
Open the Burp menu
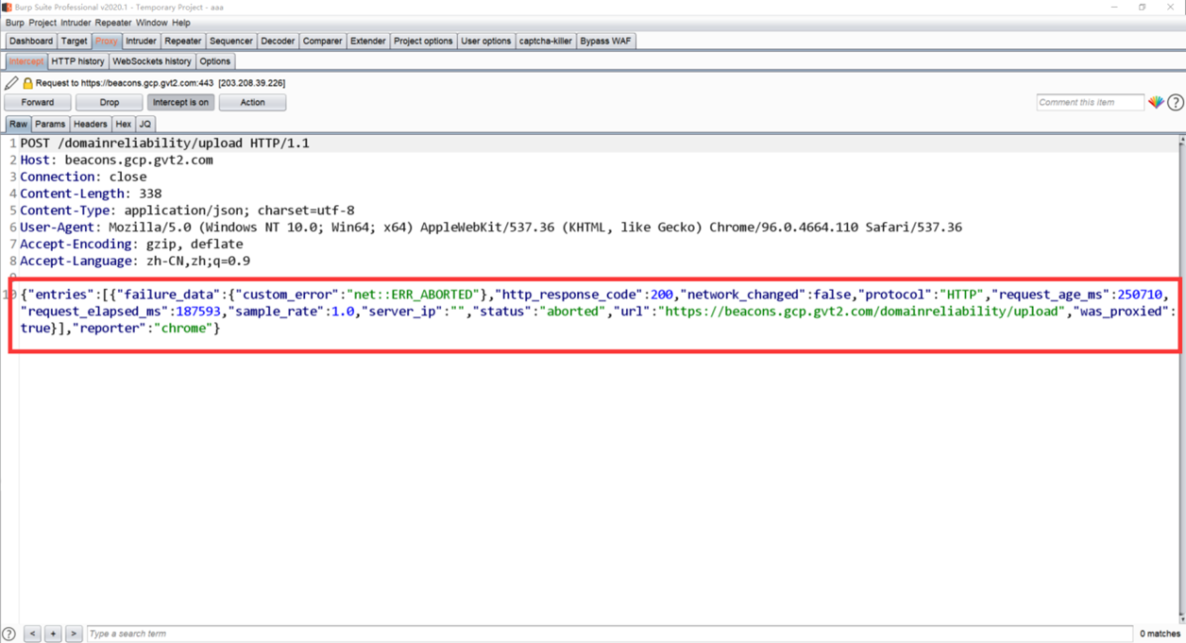[15, 23]
